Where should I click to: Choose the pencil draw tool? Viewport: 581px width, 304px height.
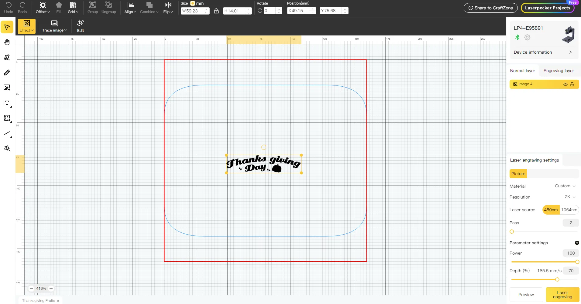click(x=7, y=72)
